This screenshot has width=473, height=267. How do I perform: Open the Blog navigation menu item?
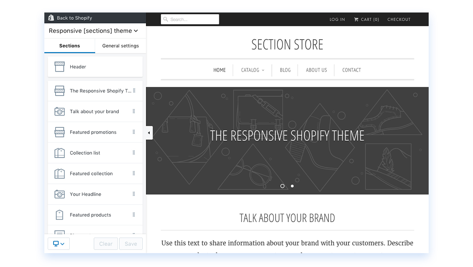[x=285, y=70]
